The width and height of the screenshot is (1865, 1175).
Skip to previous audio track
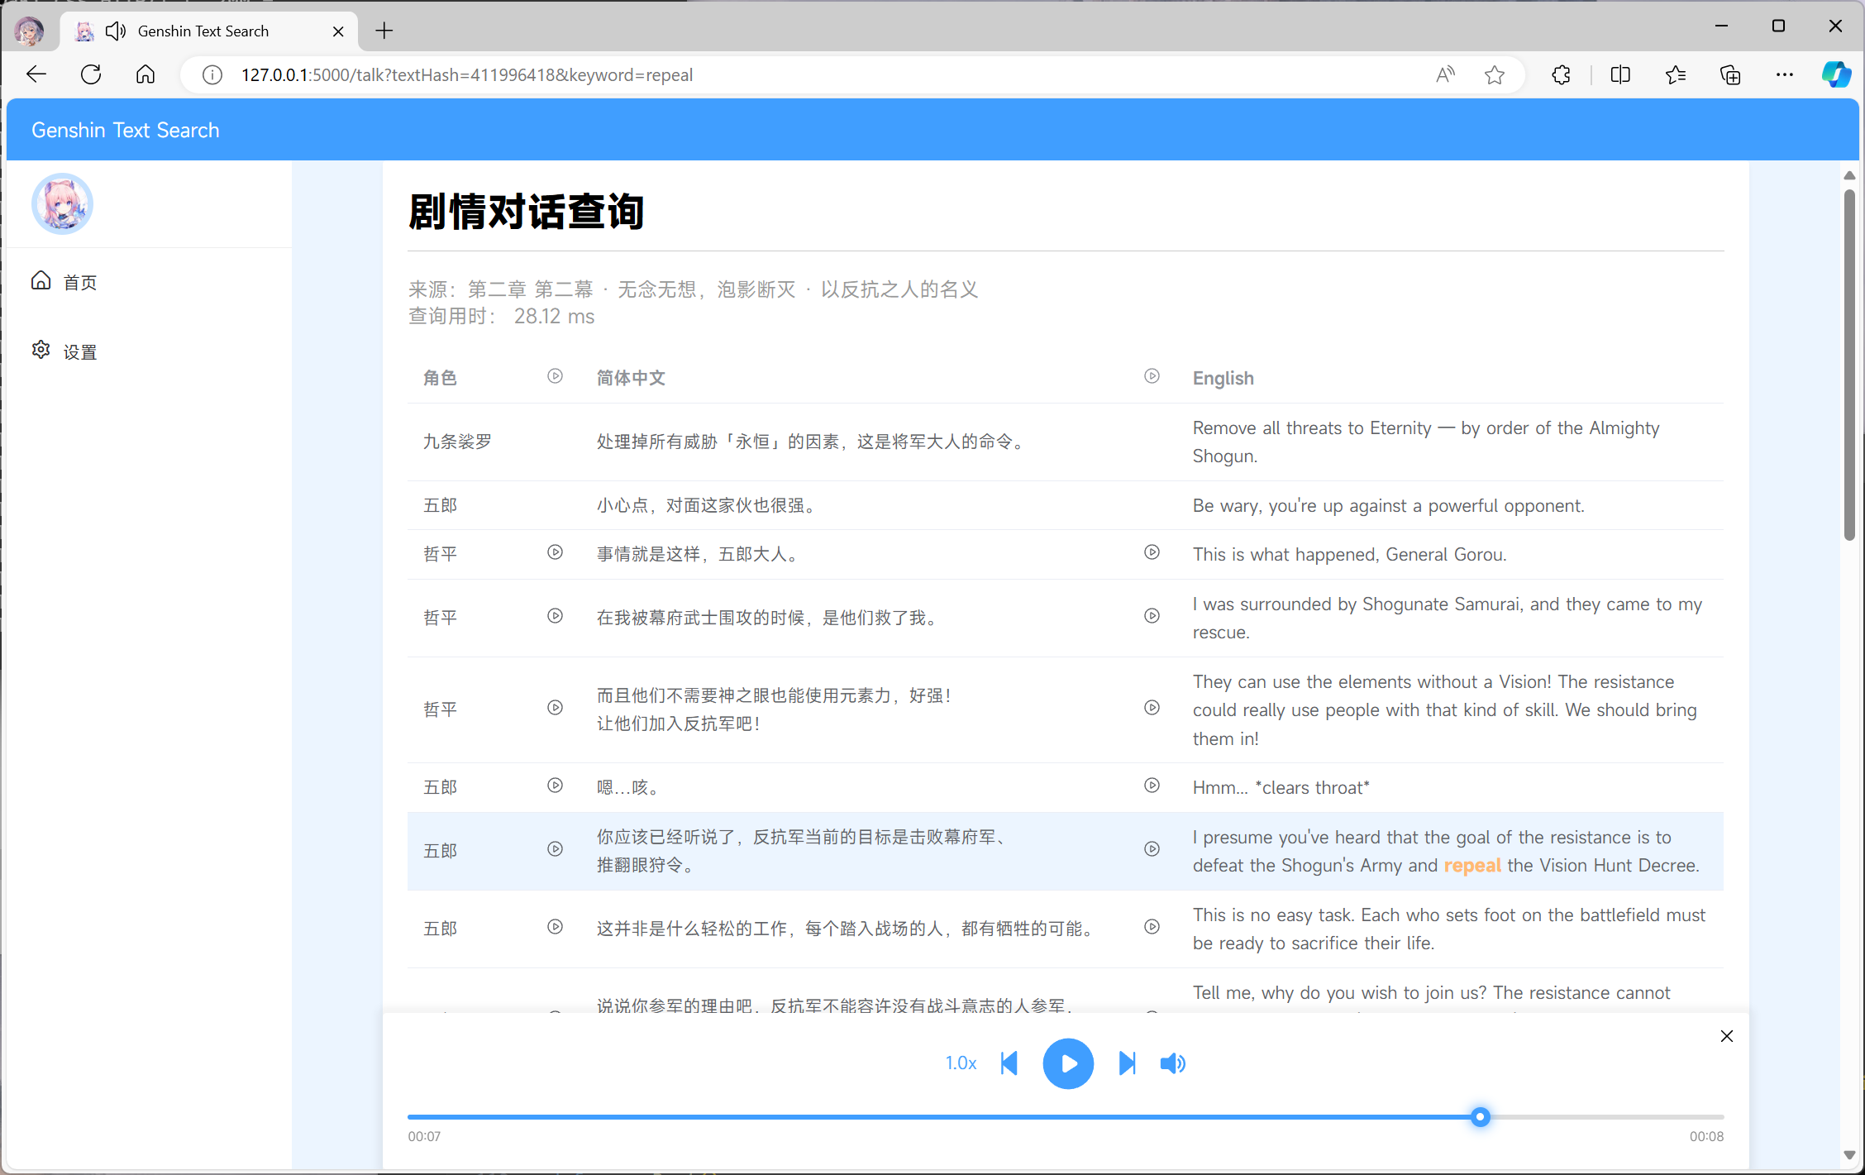tap(1009, 1063)
